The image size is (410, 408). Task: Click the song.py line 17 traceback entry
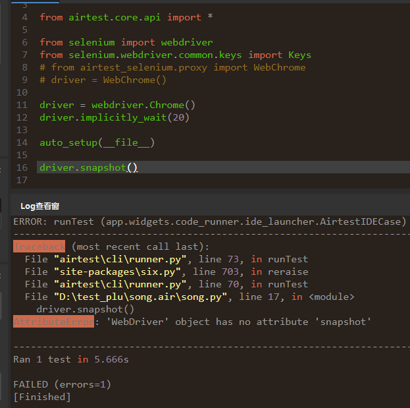click(x=190, y=297)
